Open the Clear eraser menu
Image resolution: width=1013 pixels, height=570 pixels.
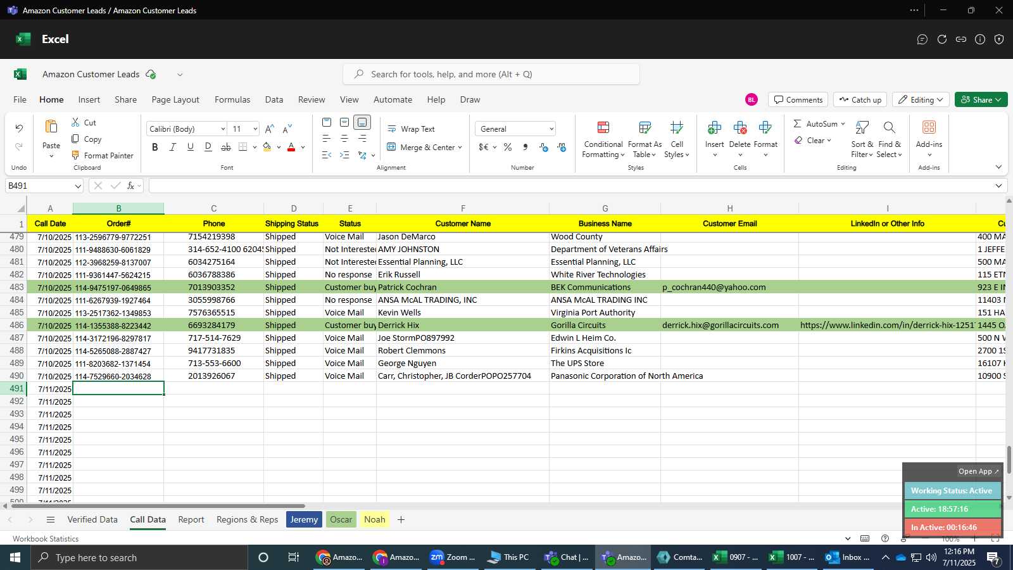tap(812, 141)
